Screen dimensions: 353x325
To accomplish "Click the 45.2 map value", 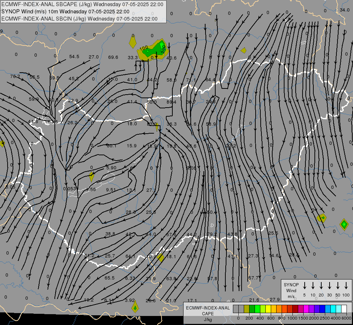I will 74,79.
